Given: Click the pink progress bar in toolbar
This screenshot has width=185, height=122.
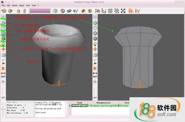Looking at the screenshot, I should pyautogui.click(x=40, y=11).
